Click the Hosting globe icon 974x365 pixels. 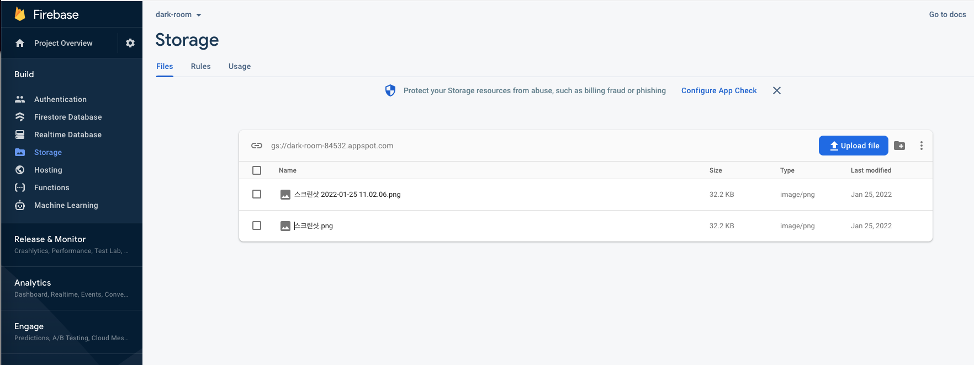click(x=20, y=170)
